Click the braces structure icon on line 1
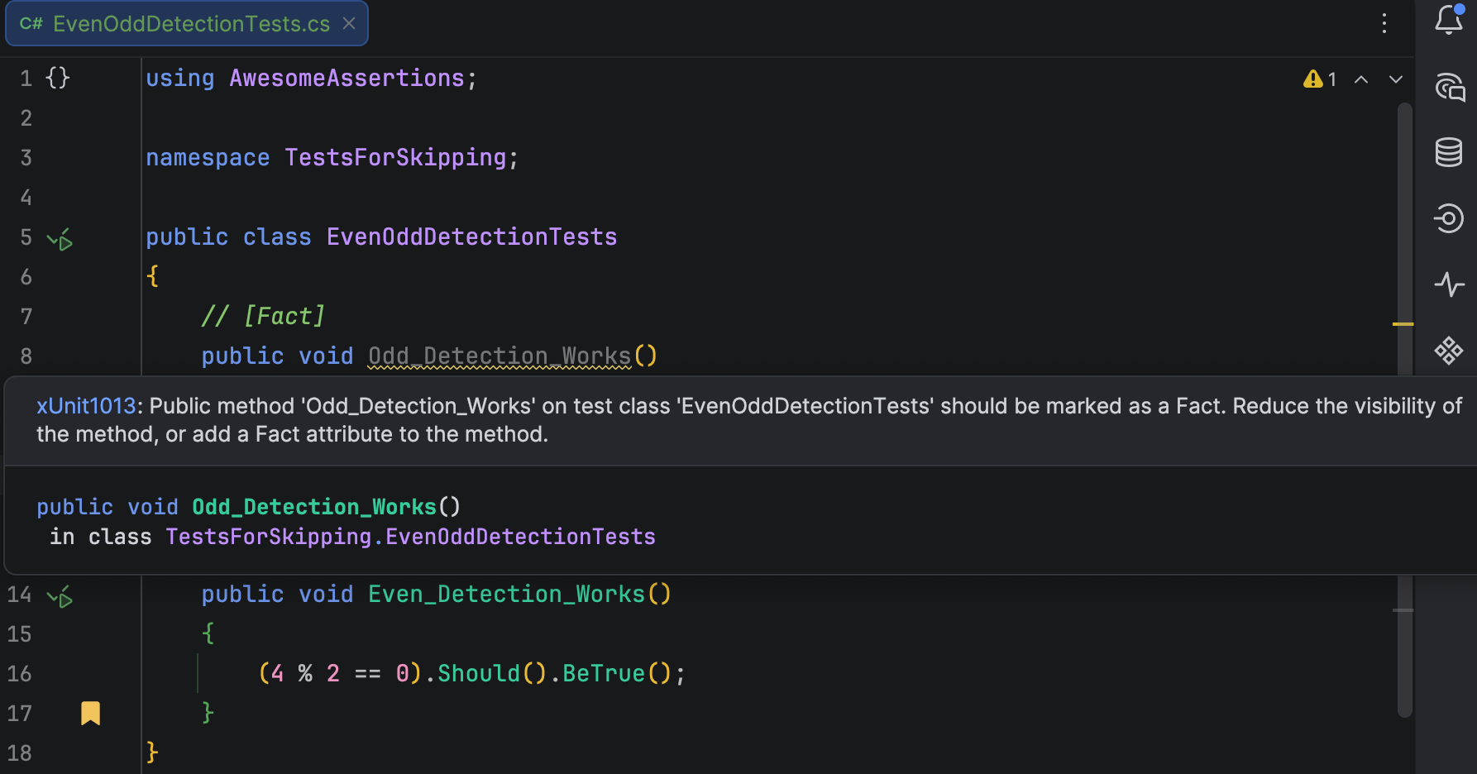Image resolution: width=1477 pixels, height=774 pixels. 58,78
